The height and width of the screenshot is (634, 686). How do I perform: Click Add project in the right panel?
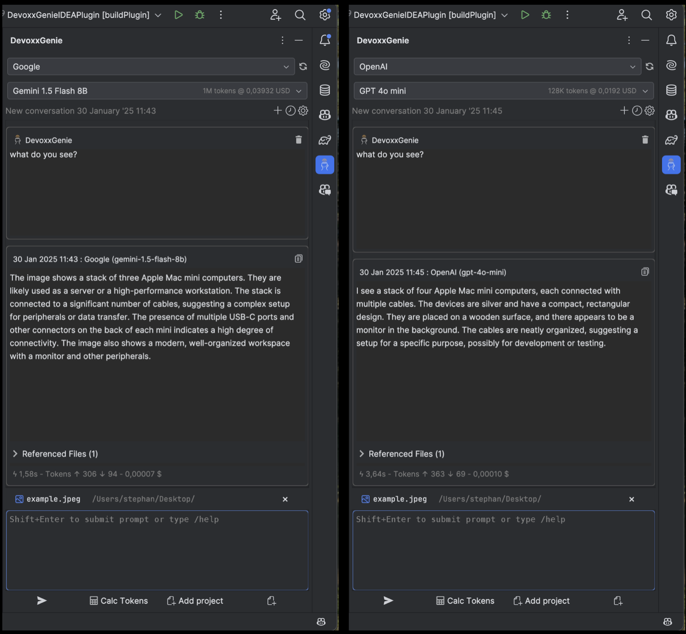pos(541,600)
